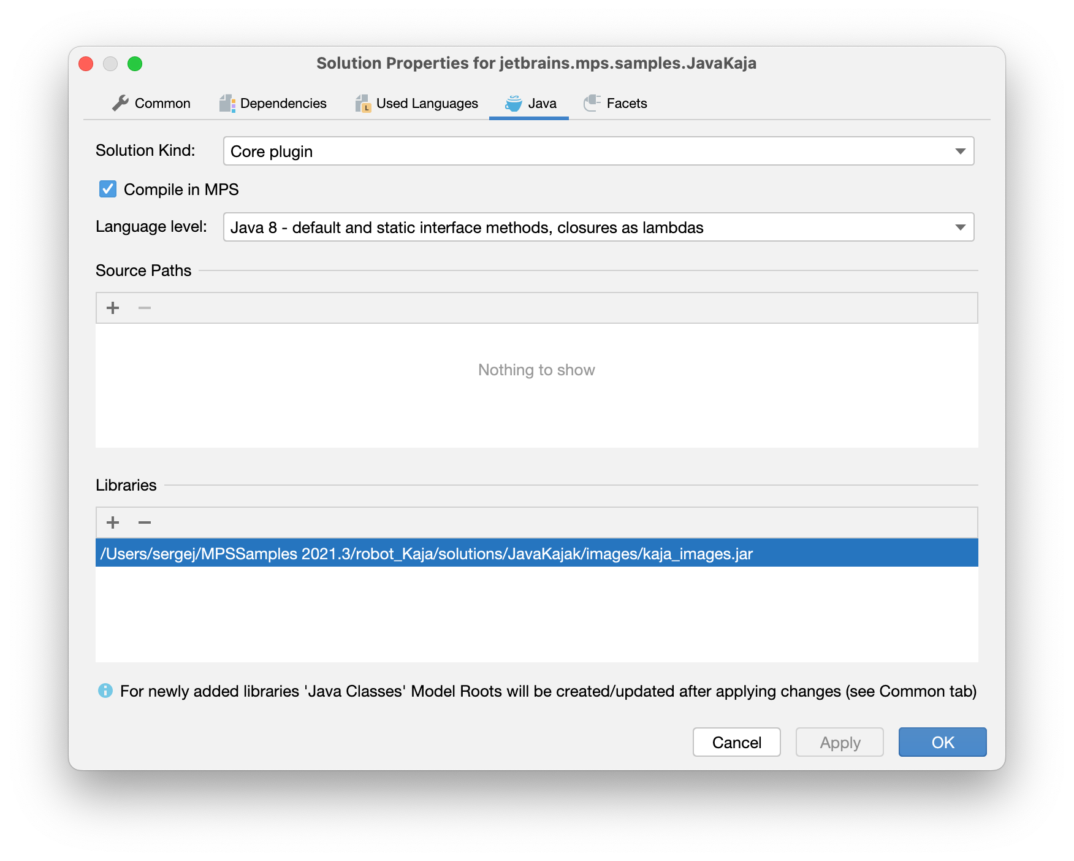The height and width of the screenshot is (861, 1074).
Task: Go to the Facets tab
Action: point(615,103)
